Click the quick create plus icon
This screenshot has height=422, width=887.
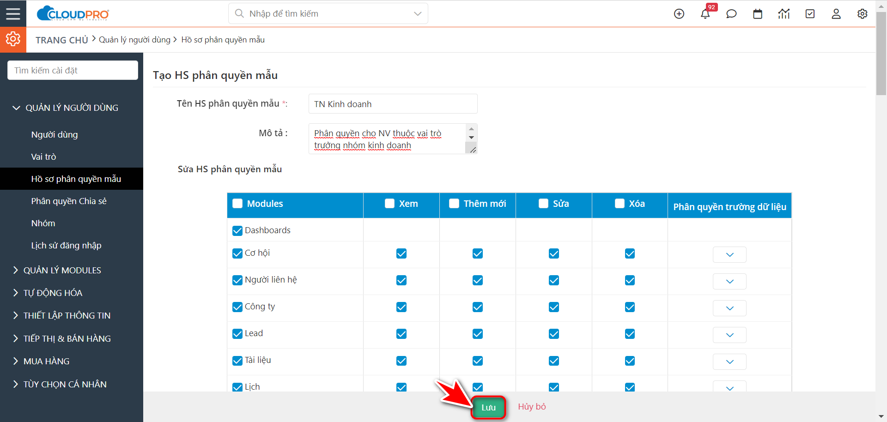tap(679, 14)
